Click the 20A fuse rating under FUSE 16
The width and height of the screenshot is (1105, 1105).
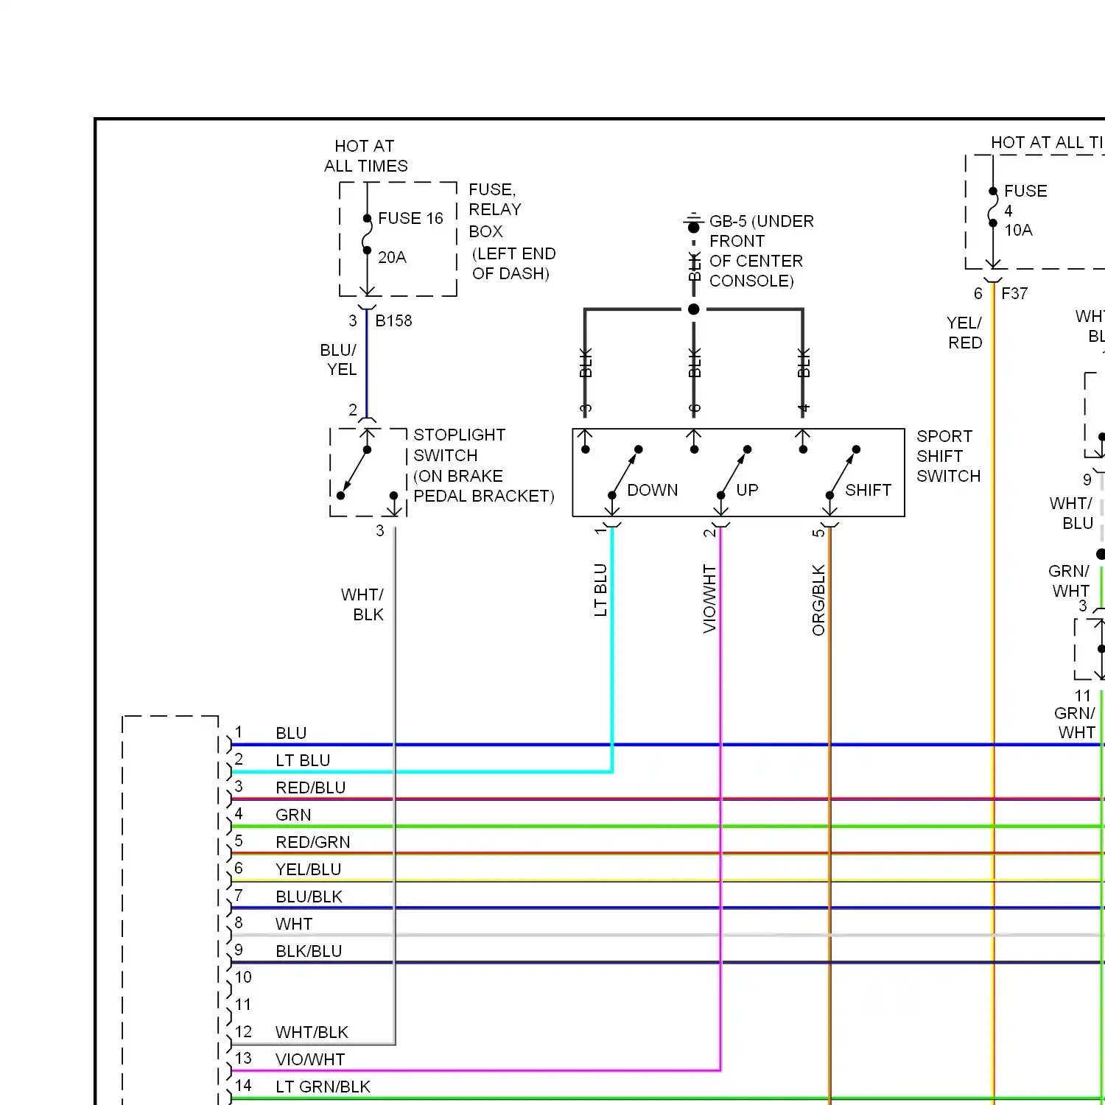392,257
